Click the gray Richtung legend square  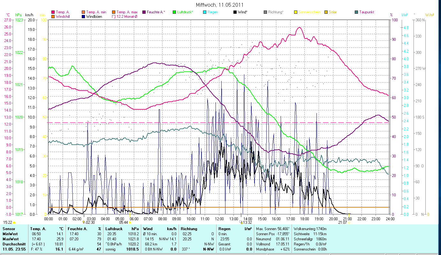pyautogui.click(x=265, y=12)
